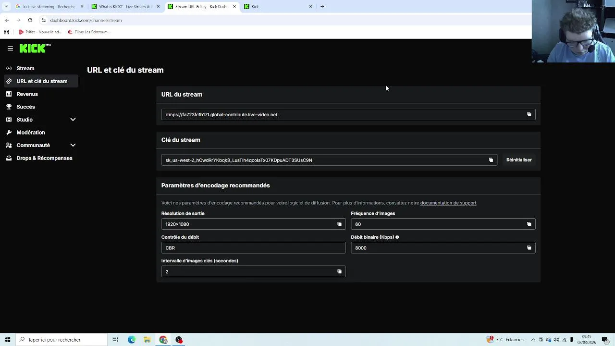
Task: Copy the 1920×1080 output resolution value
Action: (339, 224)
